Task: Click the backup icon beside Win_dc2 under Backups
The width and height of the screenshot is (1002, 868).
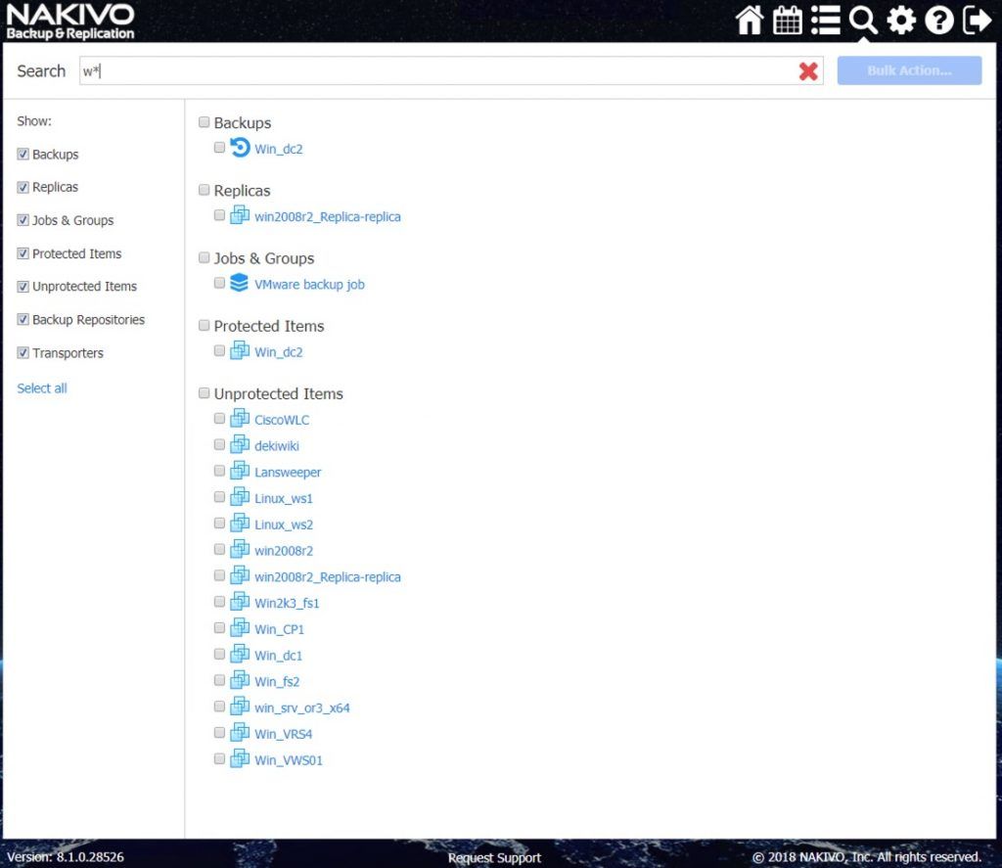Action: (240, 148)
